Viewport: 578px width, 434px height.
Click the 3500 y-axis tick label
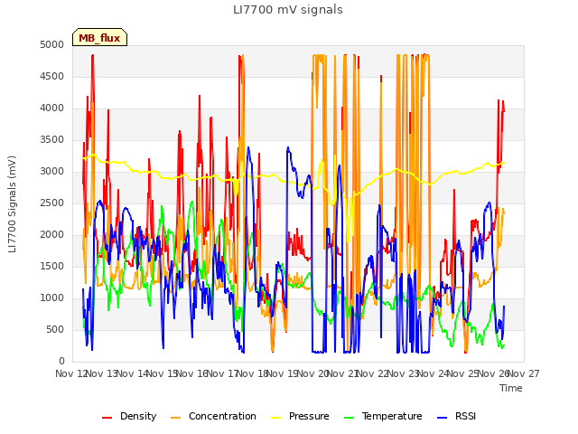click(x=52, y=140)
